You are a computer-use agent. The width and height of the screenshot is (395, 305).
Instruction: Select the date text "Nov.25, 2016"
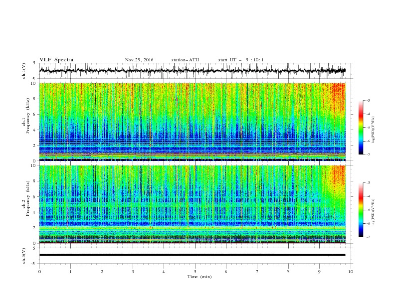pos(139,60)
